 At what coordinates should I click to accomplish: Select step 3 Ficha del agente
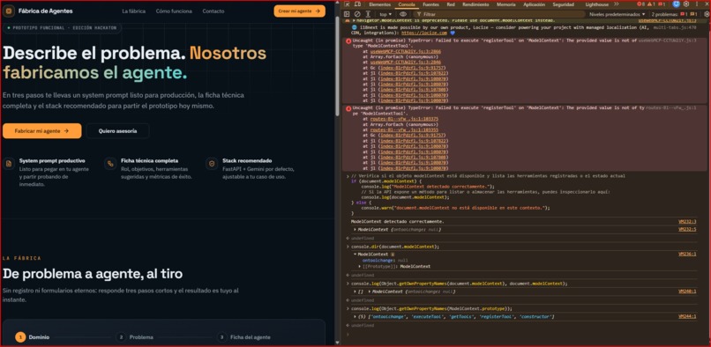pyautogui.click(x=243, y=337)
